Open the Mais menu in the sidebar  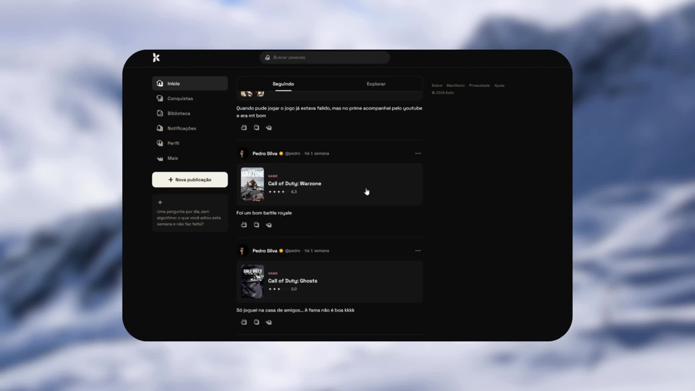click(190, 158)
